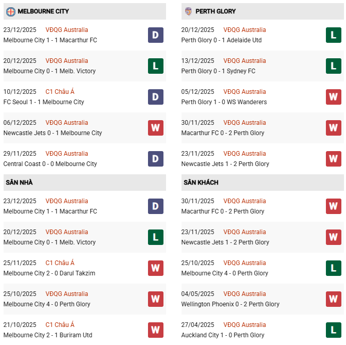The image size is (346, 345).
Task: Open VĐQG Australia link for Perth Glory vs Sydney FC
Action: [x=244, y=61]
